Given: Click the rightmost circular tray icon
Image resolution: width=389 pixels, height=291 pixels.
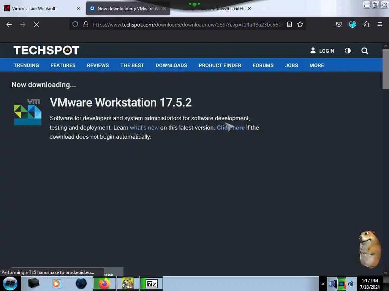Looking at the screenshot, I should [351, 284].
